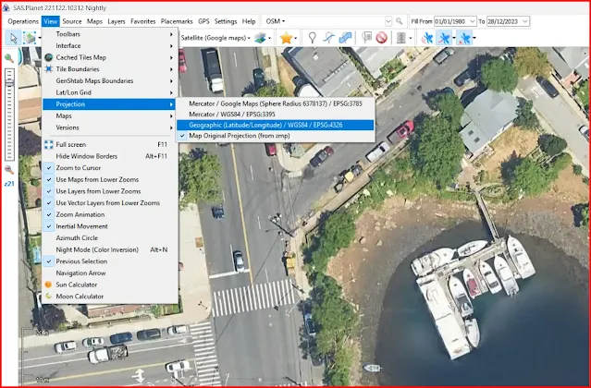Disable Inertial Movement
The width and height of the screenshot is (591, 388).
click(109, 226)
